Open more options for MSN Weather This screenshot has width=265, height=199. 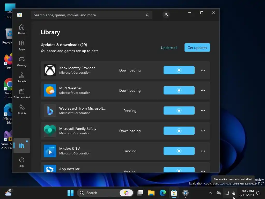pyautogui.click(x=203, y=90)
